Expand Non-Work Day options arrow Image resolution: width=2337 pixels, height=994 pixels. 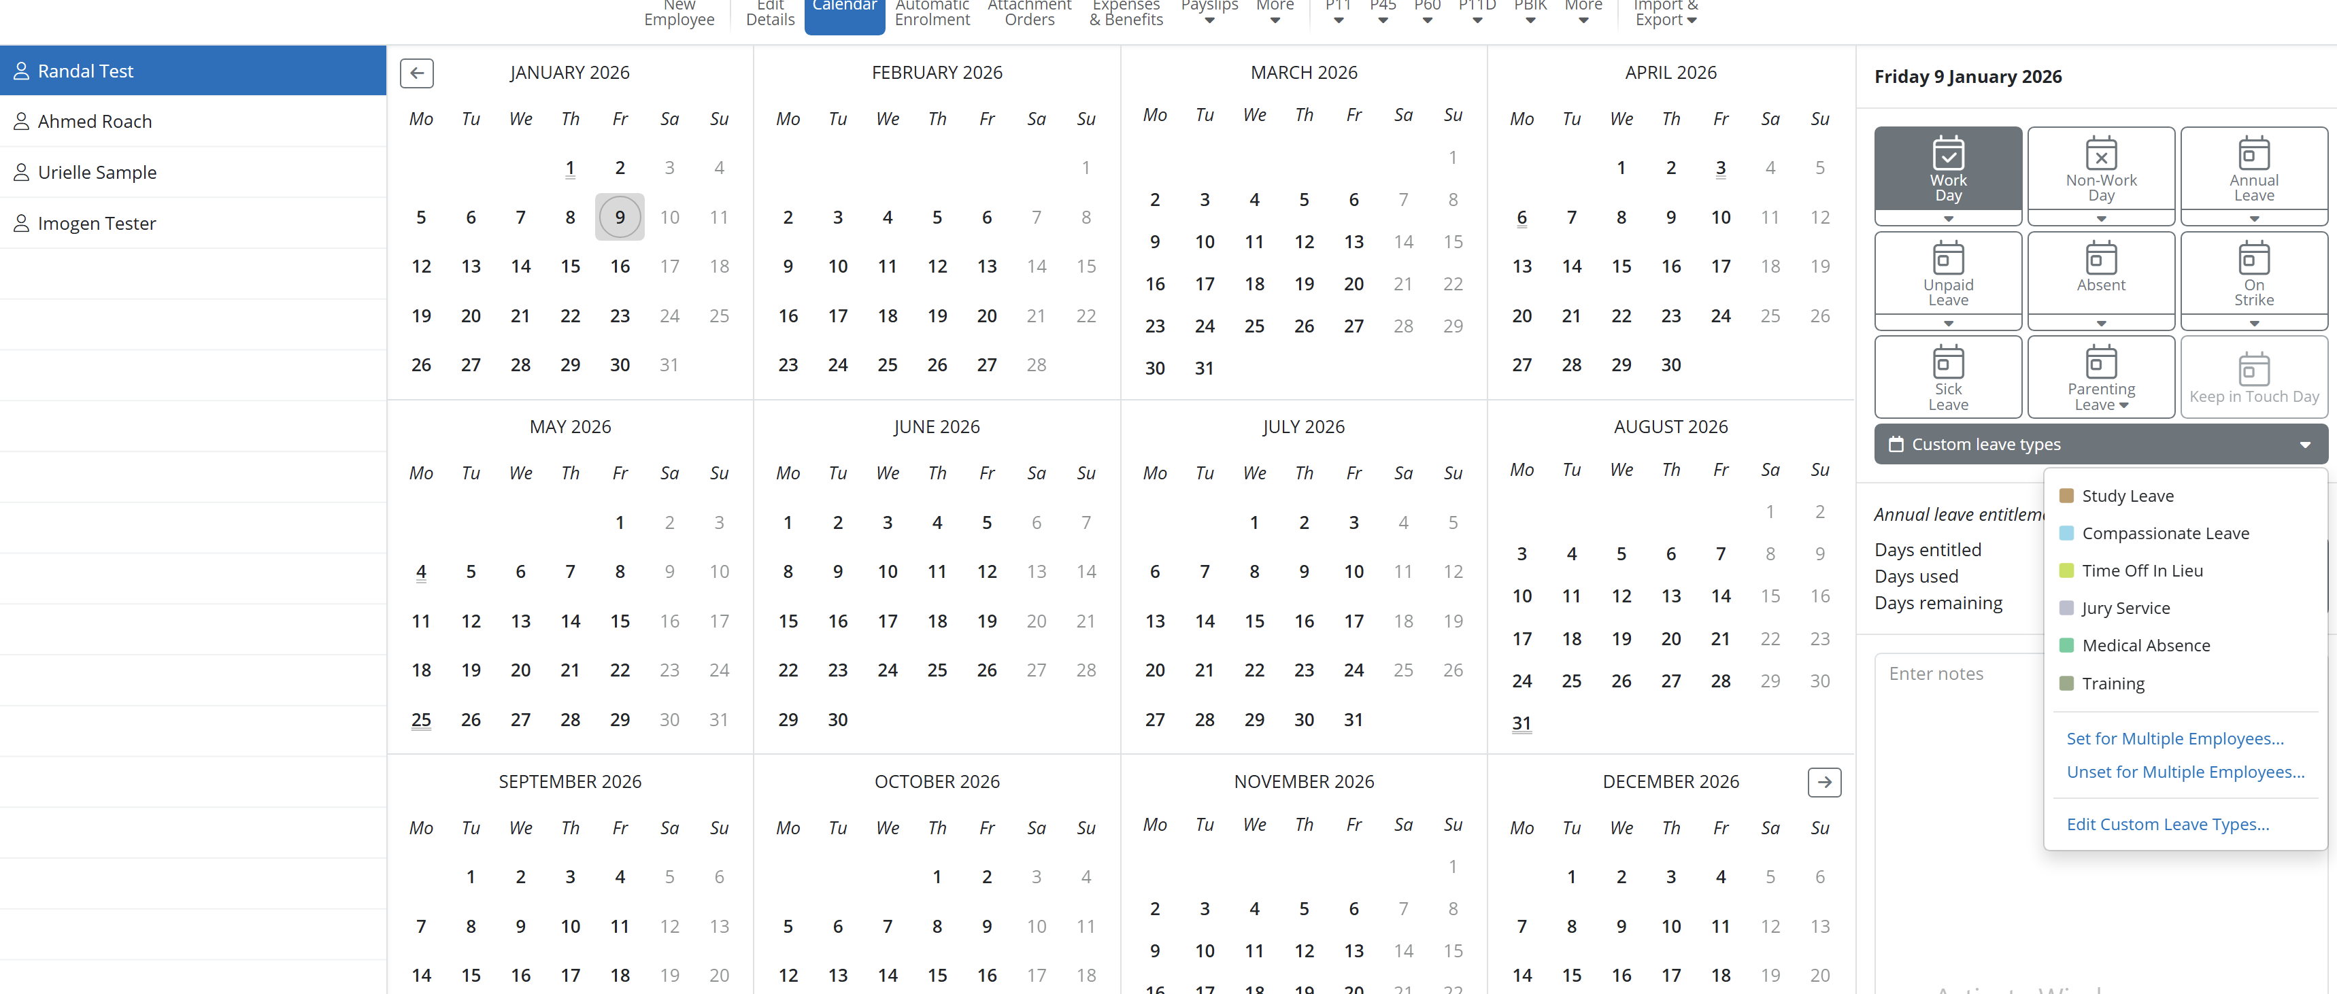[2100, 218]
